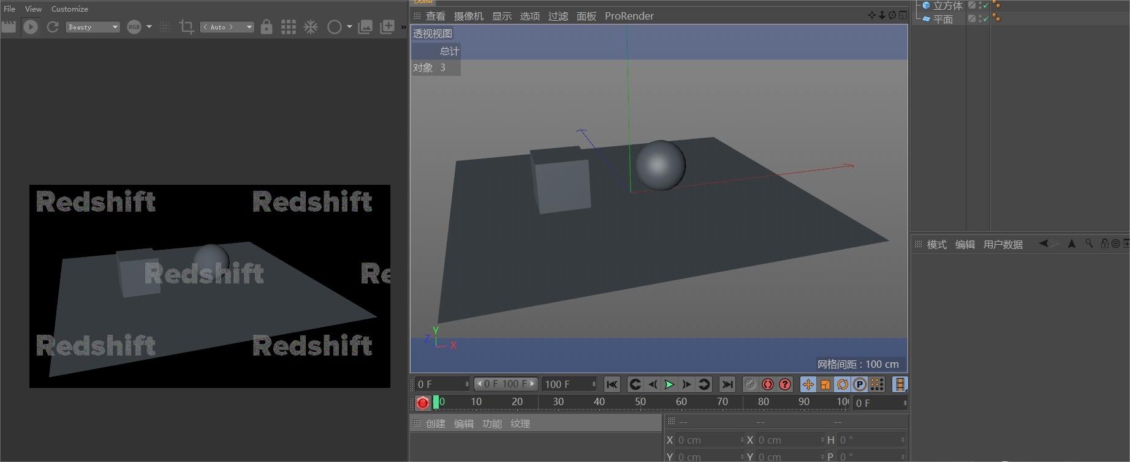
Task: Select the 立方体 cube object
Action: (947, 6)
